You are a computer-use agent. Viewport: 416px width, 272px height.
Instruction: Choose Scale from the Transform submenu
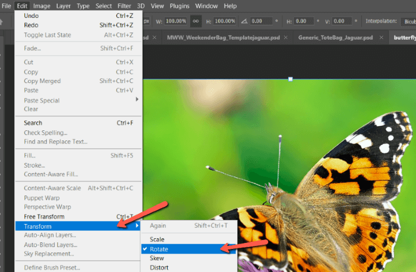pos(157,239)
